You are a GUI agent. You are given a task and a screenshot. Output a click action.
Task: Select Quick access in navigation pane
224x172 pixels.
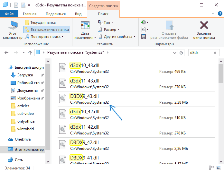coord(26,67)
